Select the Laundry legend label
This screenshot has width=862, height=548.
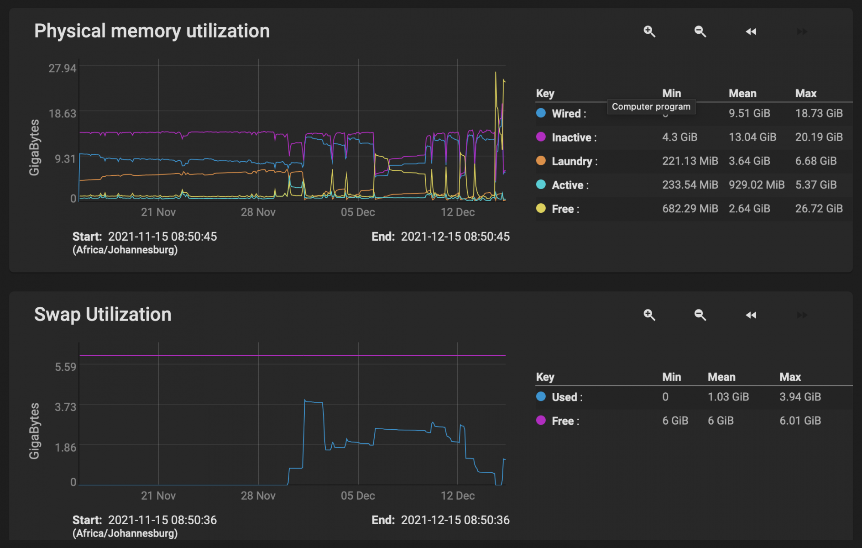pos(572,161)
